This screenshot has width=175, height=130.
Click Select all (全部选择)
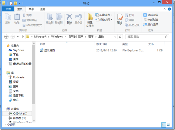pyautogui.click(x=151, y=15)
